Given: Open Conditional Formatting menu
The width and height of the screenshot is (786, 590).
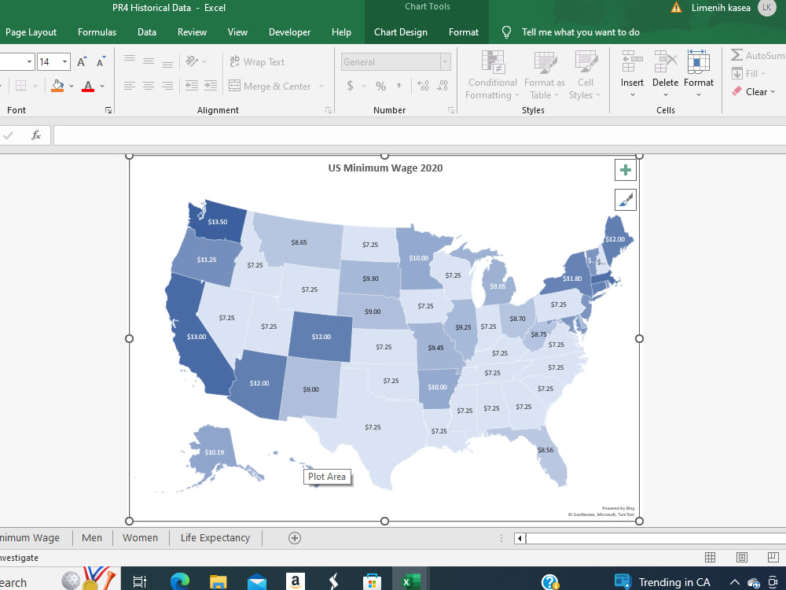Looking at the screenshot, I should point(492,76).
